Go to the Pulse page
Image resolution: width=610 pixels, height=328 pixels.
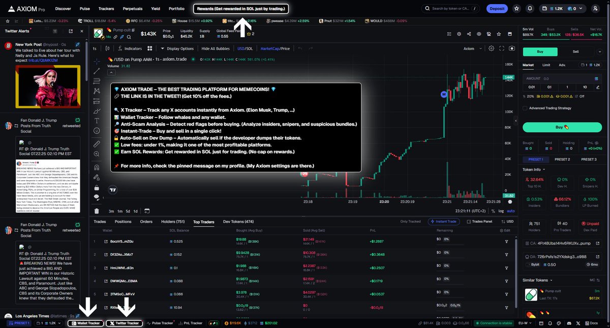85,9
